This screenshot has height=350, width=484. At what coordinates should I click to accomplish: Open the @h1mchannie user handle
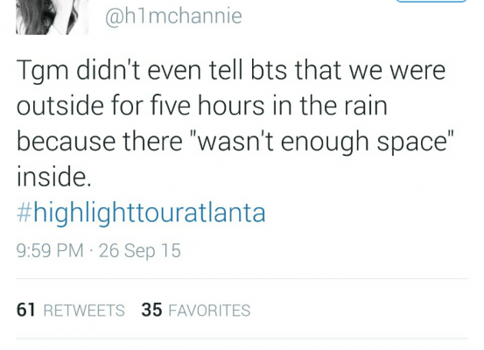173,16
